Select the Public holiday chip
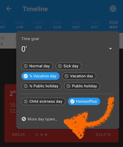Viewport: 123px width, 147px height. [x=82, y=86]
